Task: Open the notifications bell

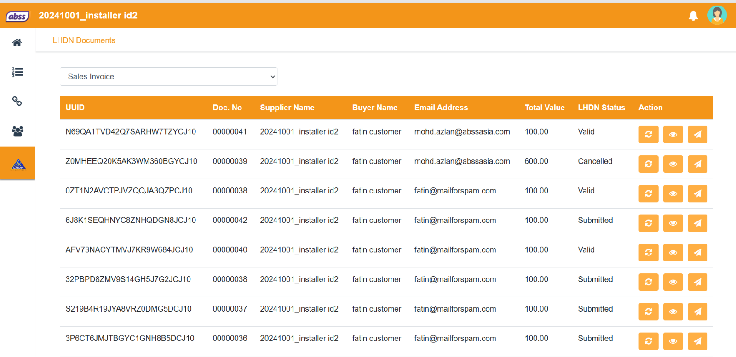Action: pyautogui.click(x=693, y=16)
